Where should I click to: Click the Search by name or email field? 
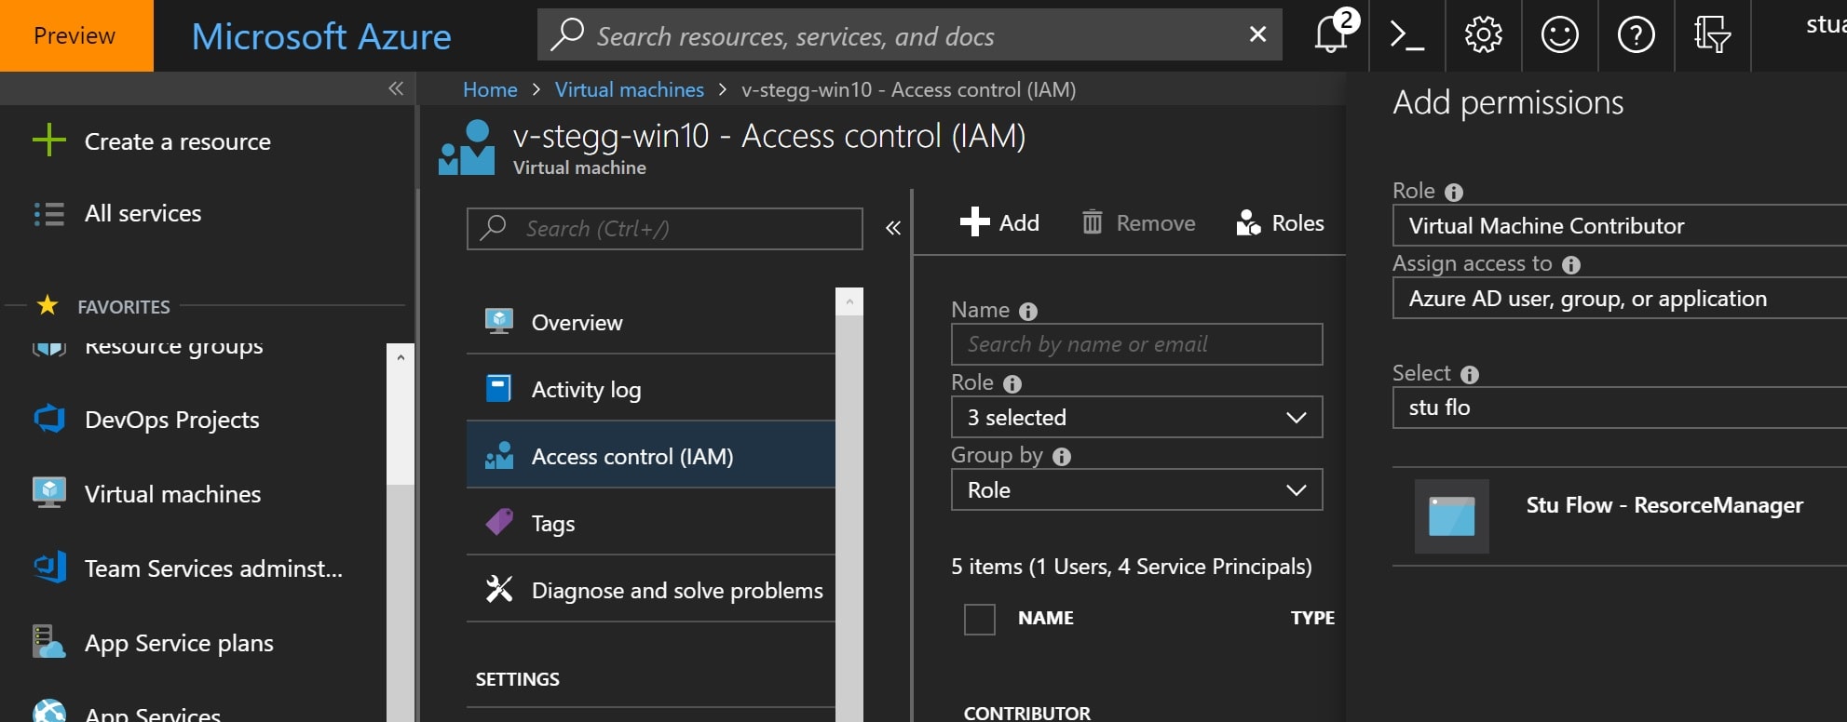1136,344
